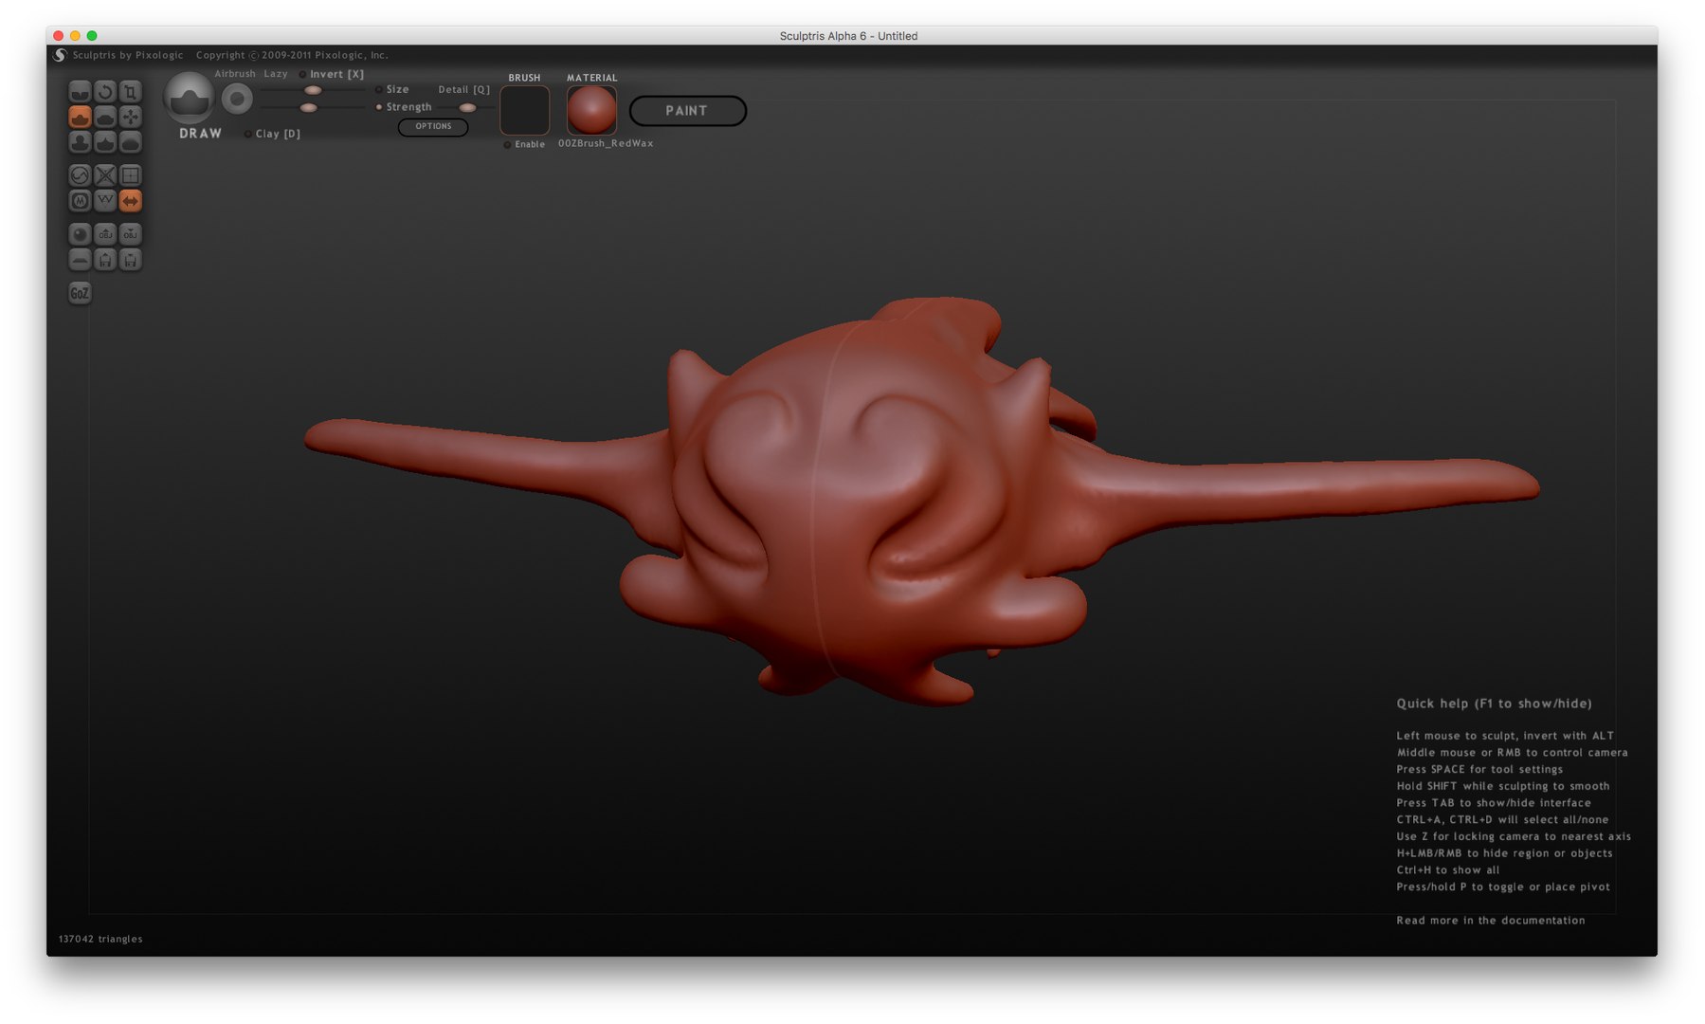Click the Subdivide All grid icon
This screenshot has width=1705, height=1024.
(131, 175)
